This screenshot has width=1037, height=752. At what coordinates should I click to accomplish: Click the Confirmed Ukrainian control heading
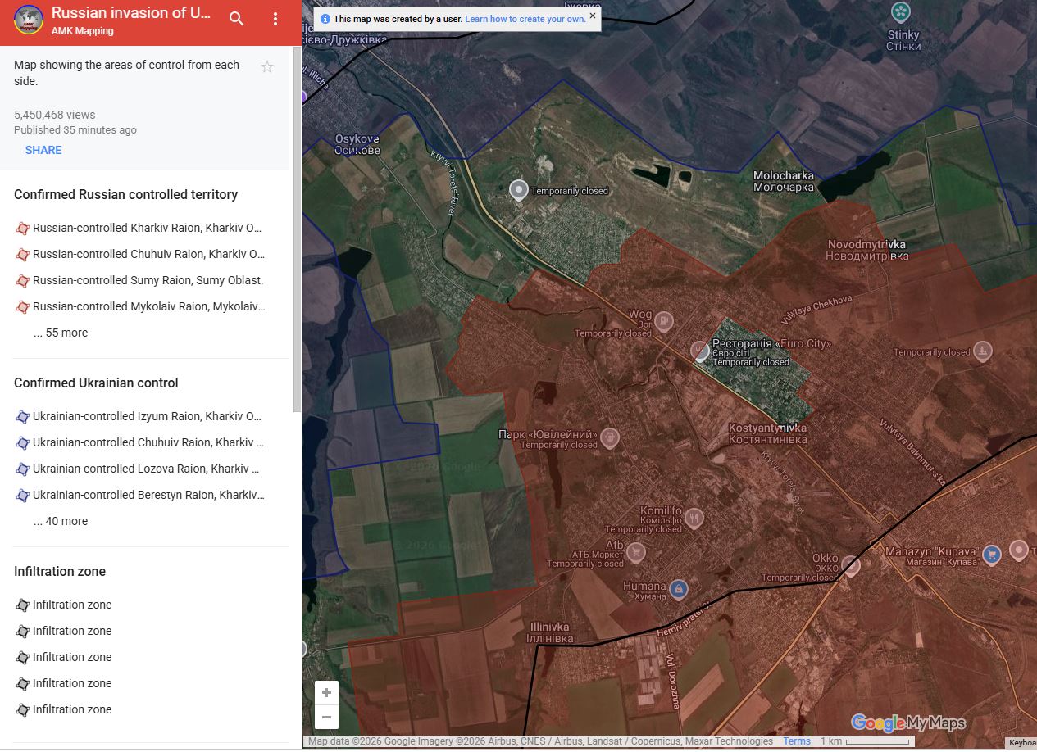coord(96,383)
